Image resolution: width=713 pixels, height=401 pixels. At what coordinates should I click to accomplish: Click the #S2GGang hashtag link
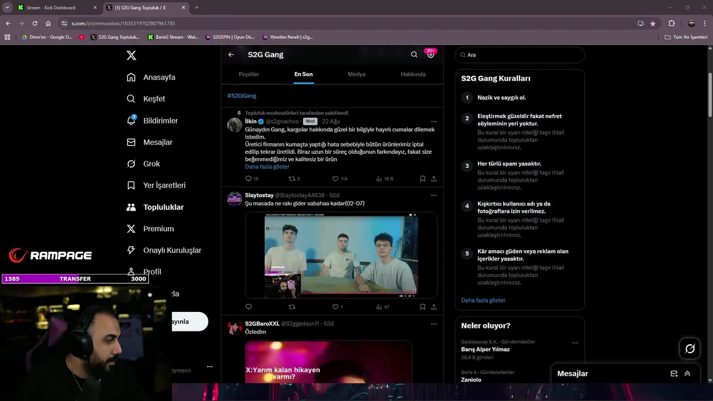[241, 96]
